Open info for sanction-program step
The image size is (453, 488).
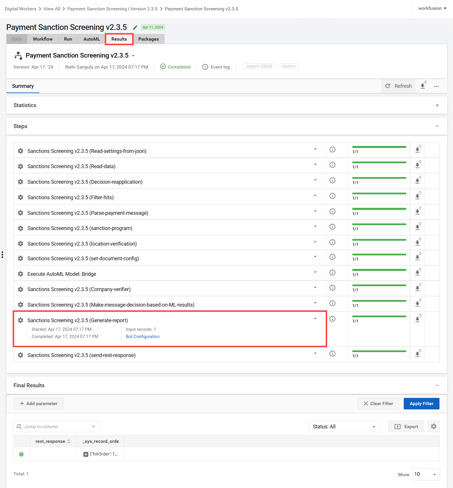332,227
